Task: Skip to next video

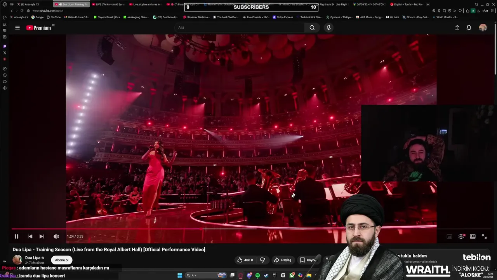Action: pos(42,236)
